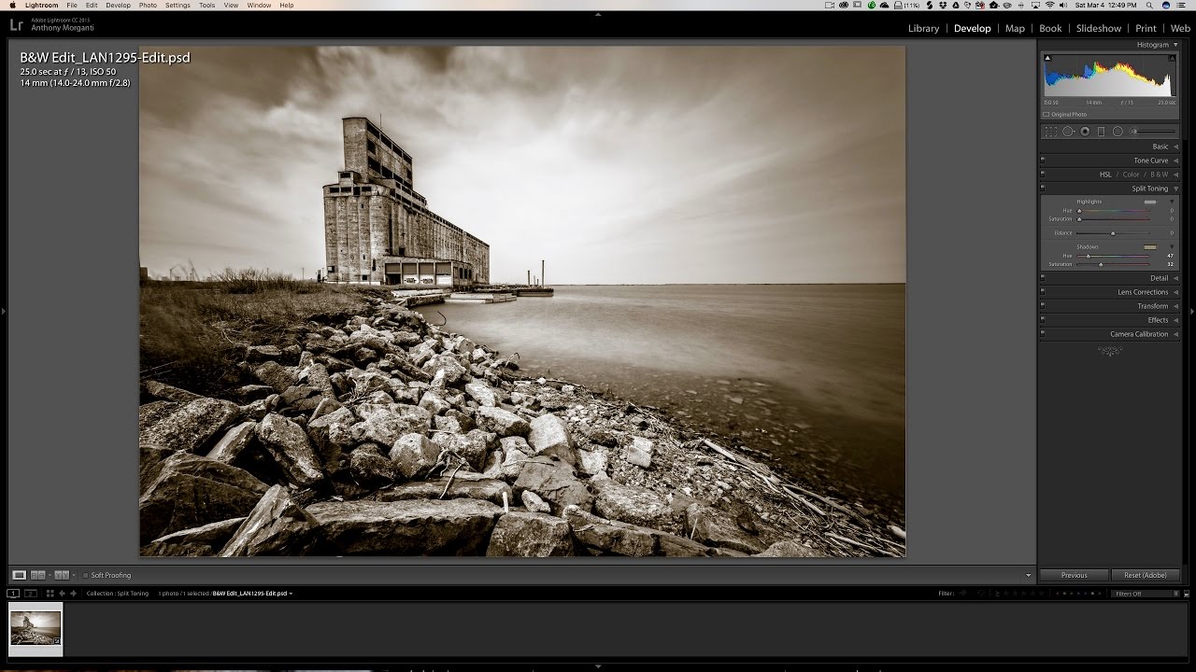Expand the Detail panel
Screen dimensions: 1196x672
(x=1175, y=278)
